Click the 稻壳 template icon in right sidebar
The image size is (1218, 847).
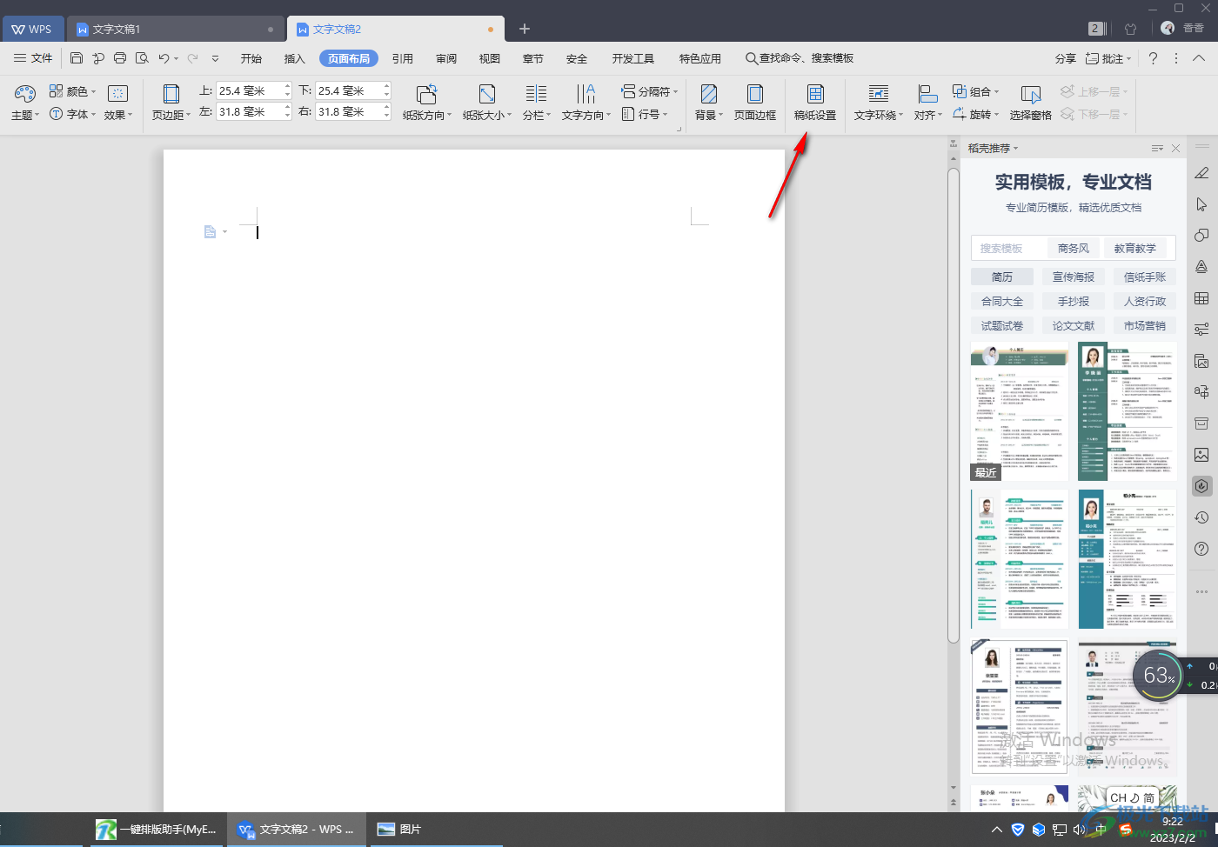click(1201, 486)
